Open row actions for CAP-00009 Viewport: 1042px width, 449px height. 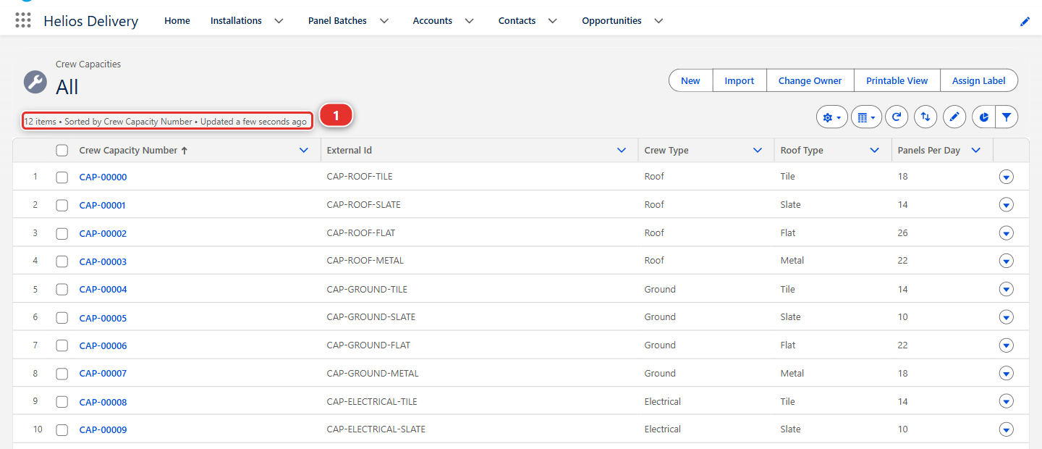1006,429
